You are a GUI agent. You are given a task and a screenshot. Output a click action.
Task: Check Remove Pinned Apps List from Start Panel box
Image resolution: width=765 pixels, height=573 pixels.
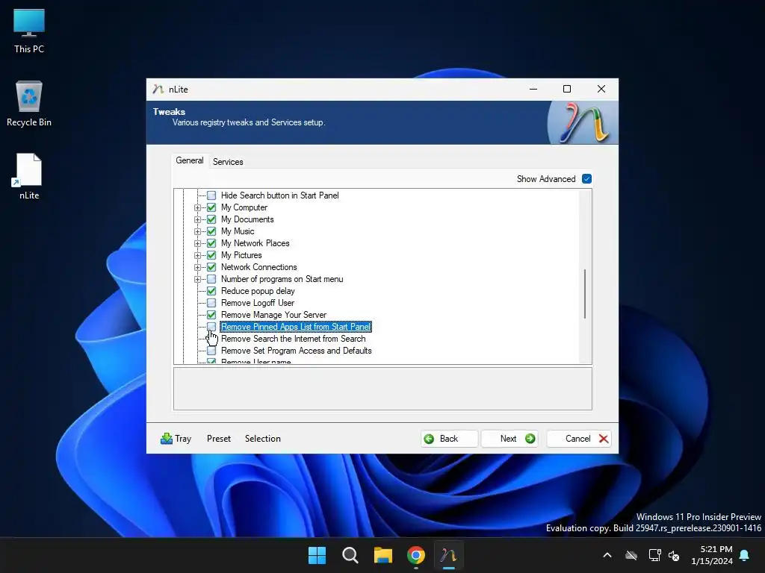pos(211,327)
